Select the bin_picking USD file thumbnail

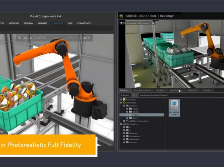(174, 108)
